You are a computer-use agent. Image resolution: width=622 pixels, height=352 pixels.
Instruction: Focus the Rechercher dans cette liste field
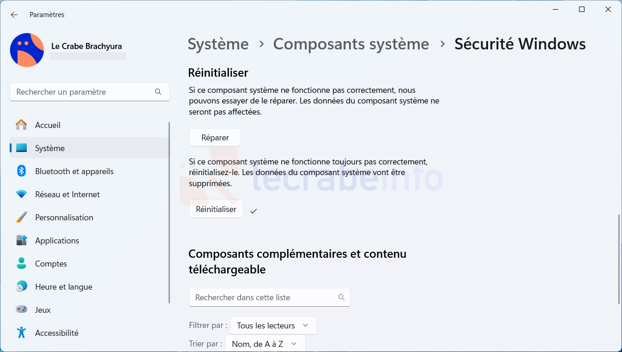click(263, 297)
